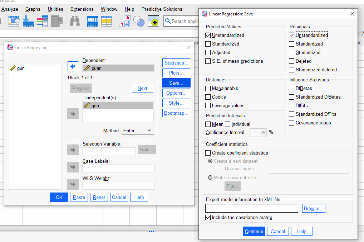Viewport: 364px width, 242px height.
Task: Click the Browse... button for XML export
Action: coord(314,208)
